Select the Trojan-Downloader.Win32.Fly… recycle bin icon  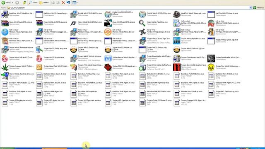click(177, 58)
